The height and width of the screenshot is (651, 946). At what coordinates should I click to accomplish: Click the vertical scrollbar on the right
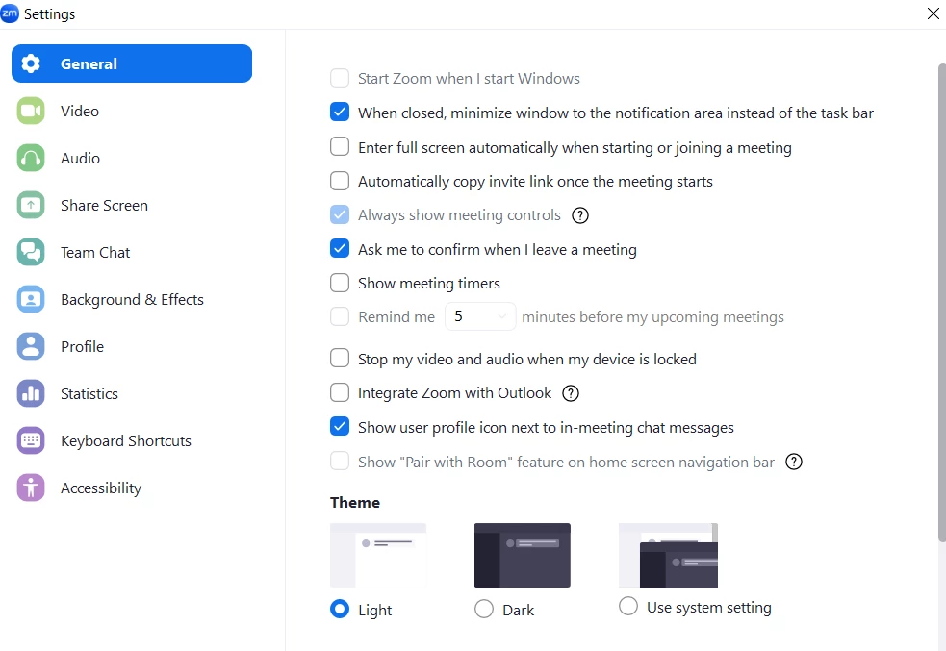(942, 303)
